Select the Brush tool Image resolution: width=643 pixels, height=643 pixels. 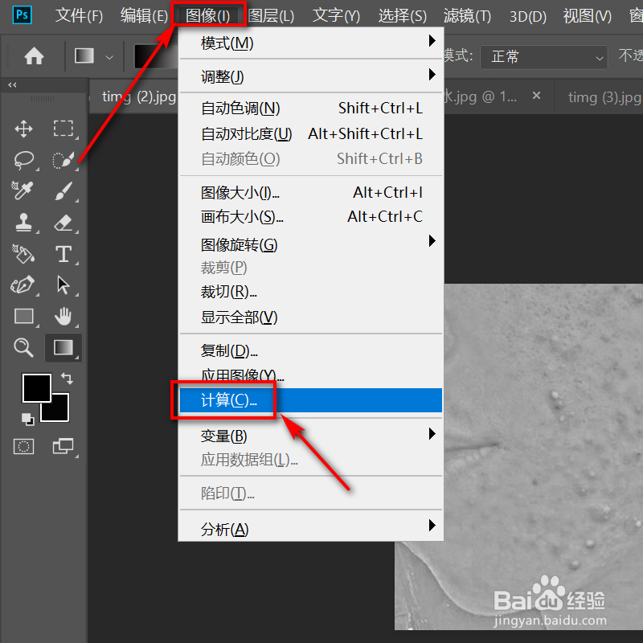point(63,190)
